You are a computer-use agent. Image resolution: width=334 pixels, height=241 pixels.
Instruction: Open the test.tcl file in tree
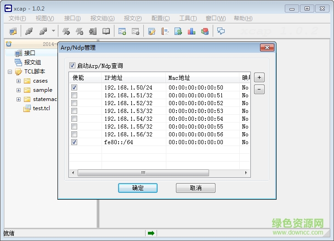41,108
